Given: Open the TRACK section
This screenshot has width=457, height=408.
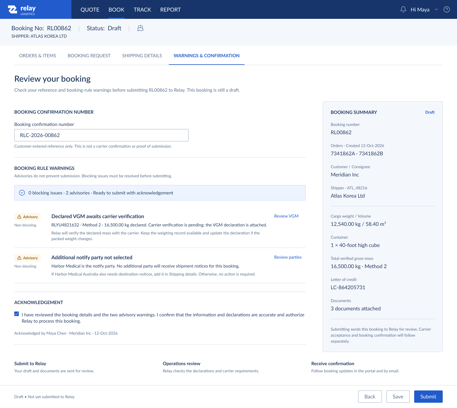Looking at the screenshot, I should (142, 9).
